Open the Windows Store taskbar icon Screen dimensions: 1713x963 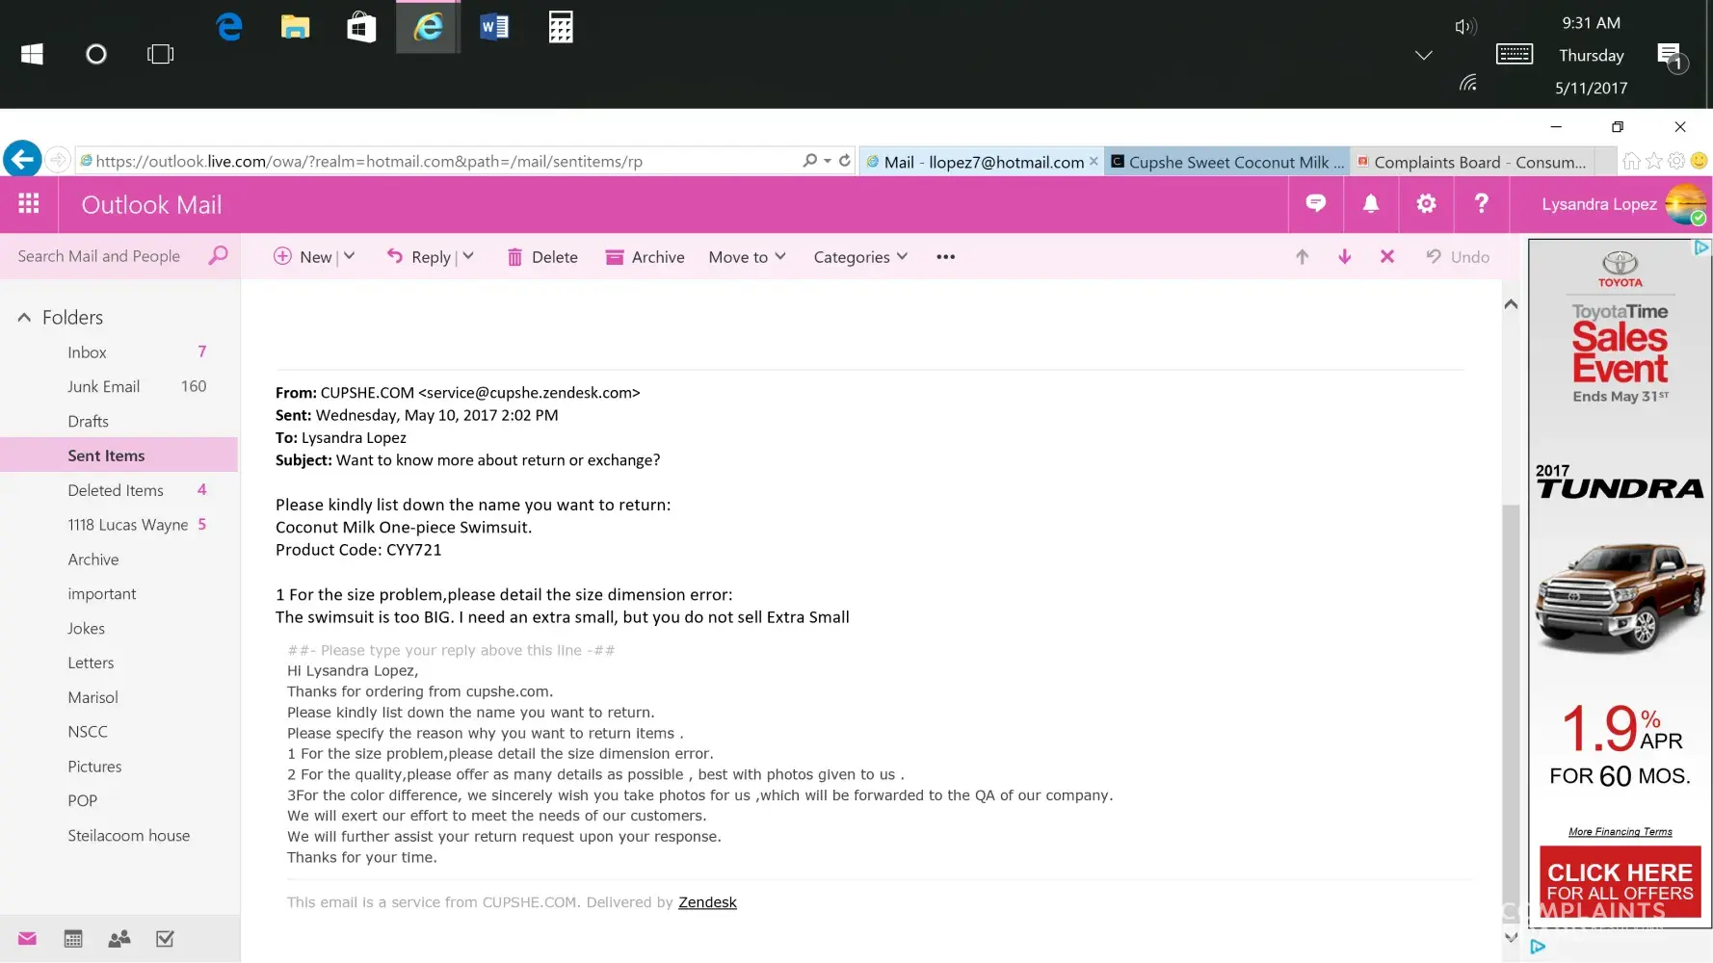click(361, 27)
